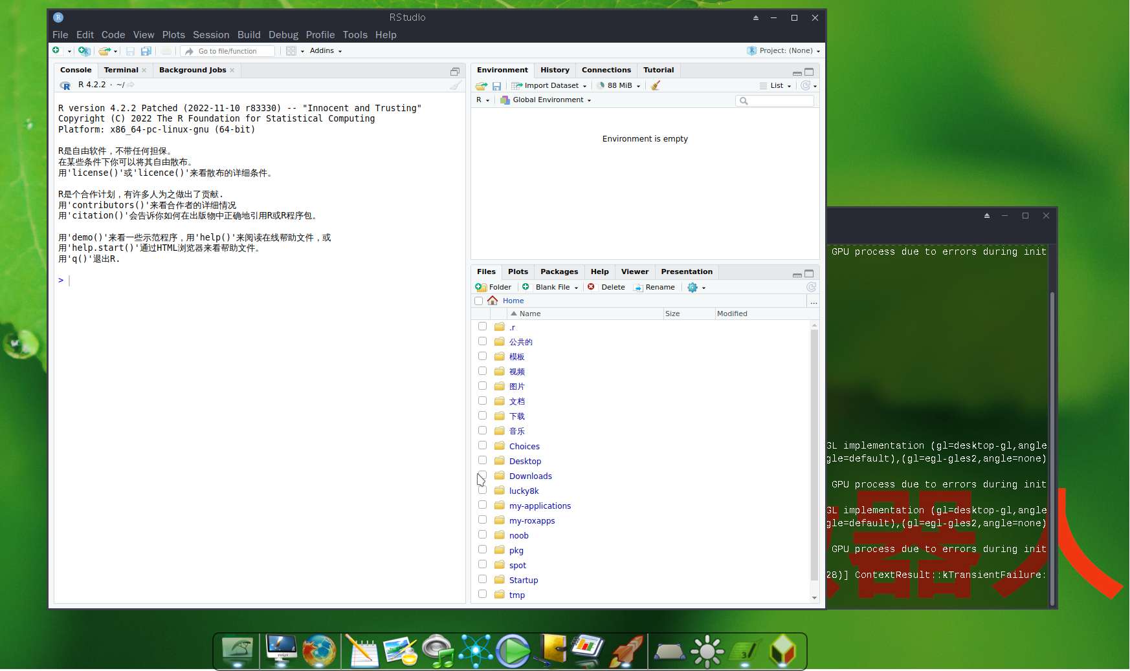The width and height of the screenshot is (1130, 671).
Task: Click the Rename button in Files pane
Action: pos(654,287)
